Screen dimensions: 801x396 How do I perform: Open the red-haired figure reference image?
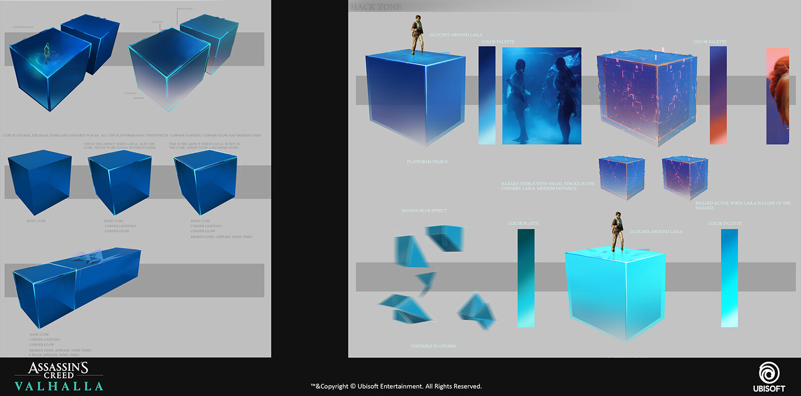click(778, 96)
